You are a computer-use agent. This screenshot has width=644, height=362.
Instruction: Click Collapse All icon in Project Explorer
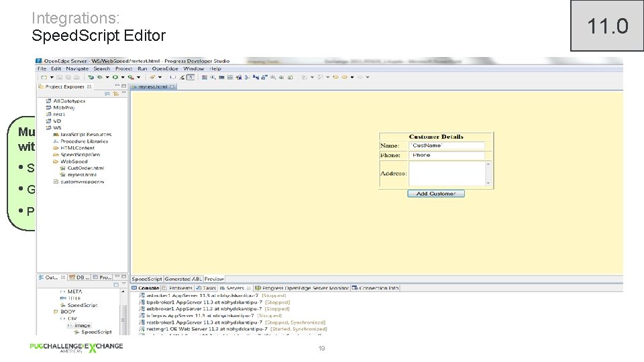coord(107,94)
